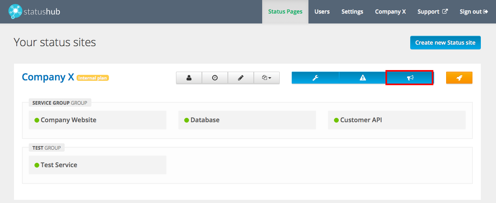496x203 pixels.
Task: Click the Internal plan badge
Action: click(x=93, y=78)
